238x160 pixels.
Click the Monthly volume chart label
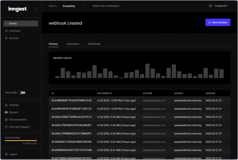[x=62, y=58]
